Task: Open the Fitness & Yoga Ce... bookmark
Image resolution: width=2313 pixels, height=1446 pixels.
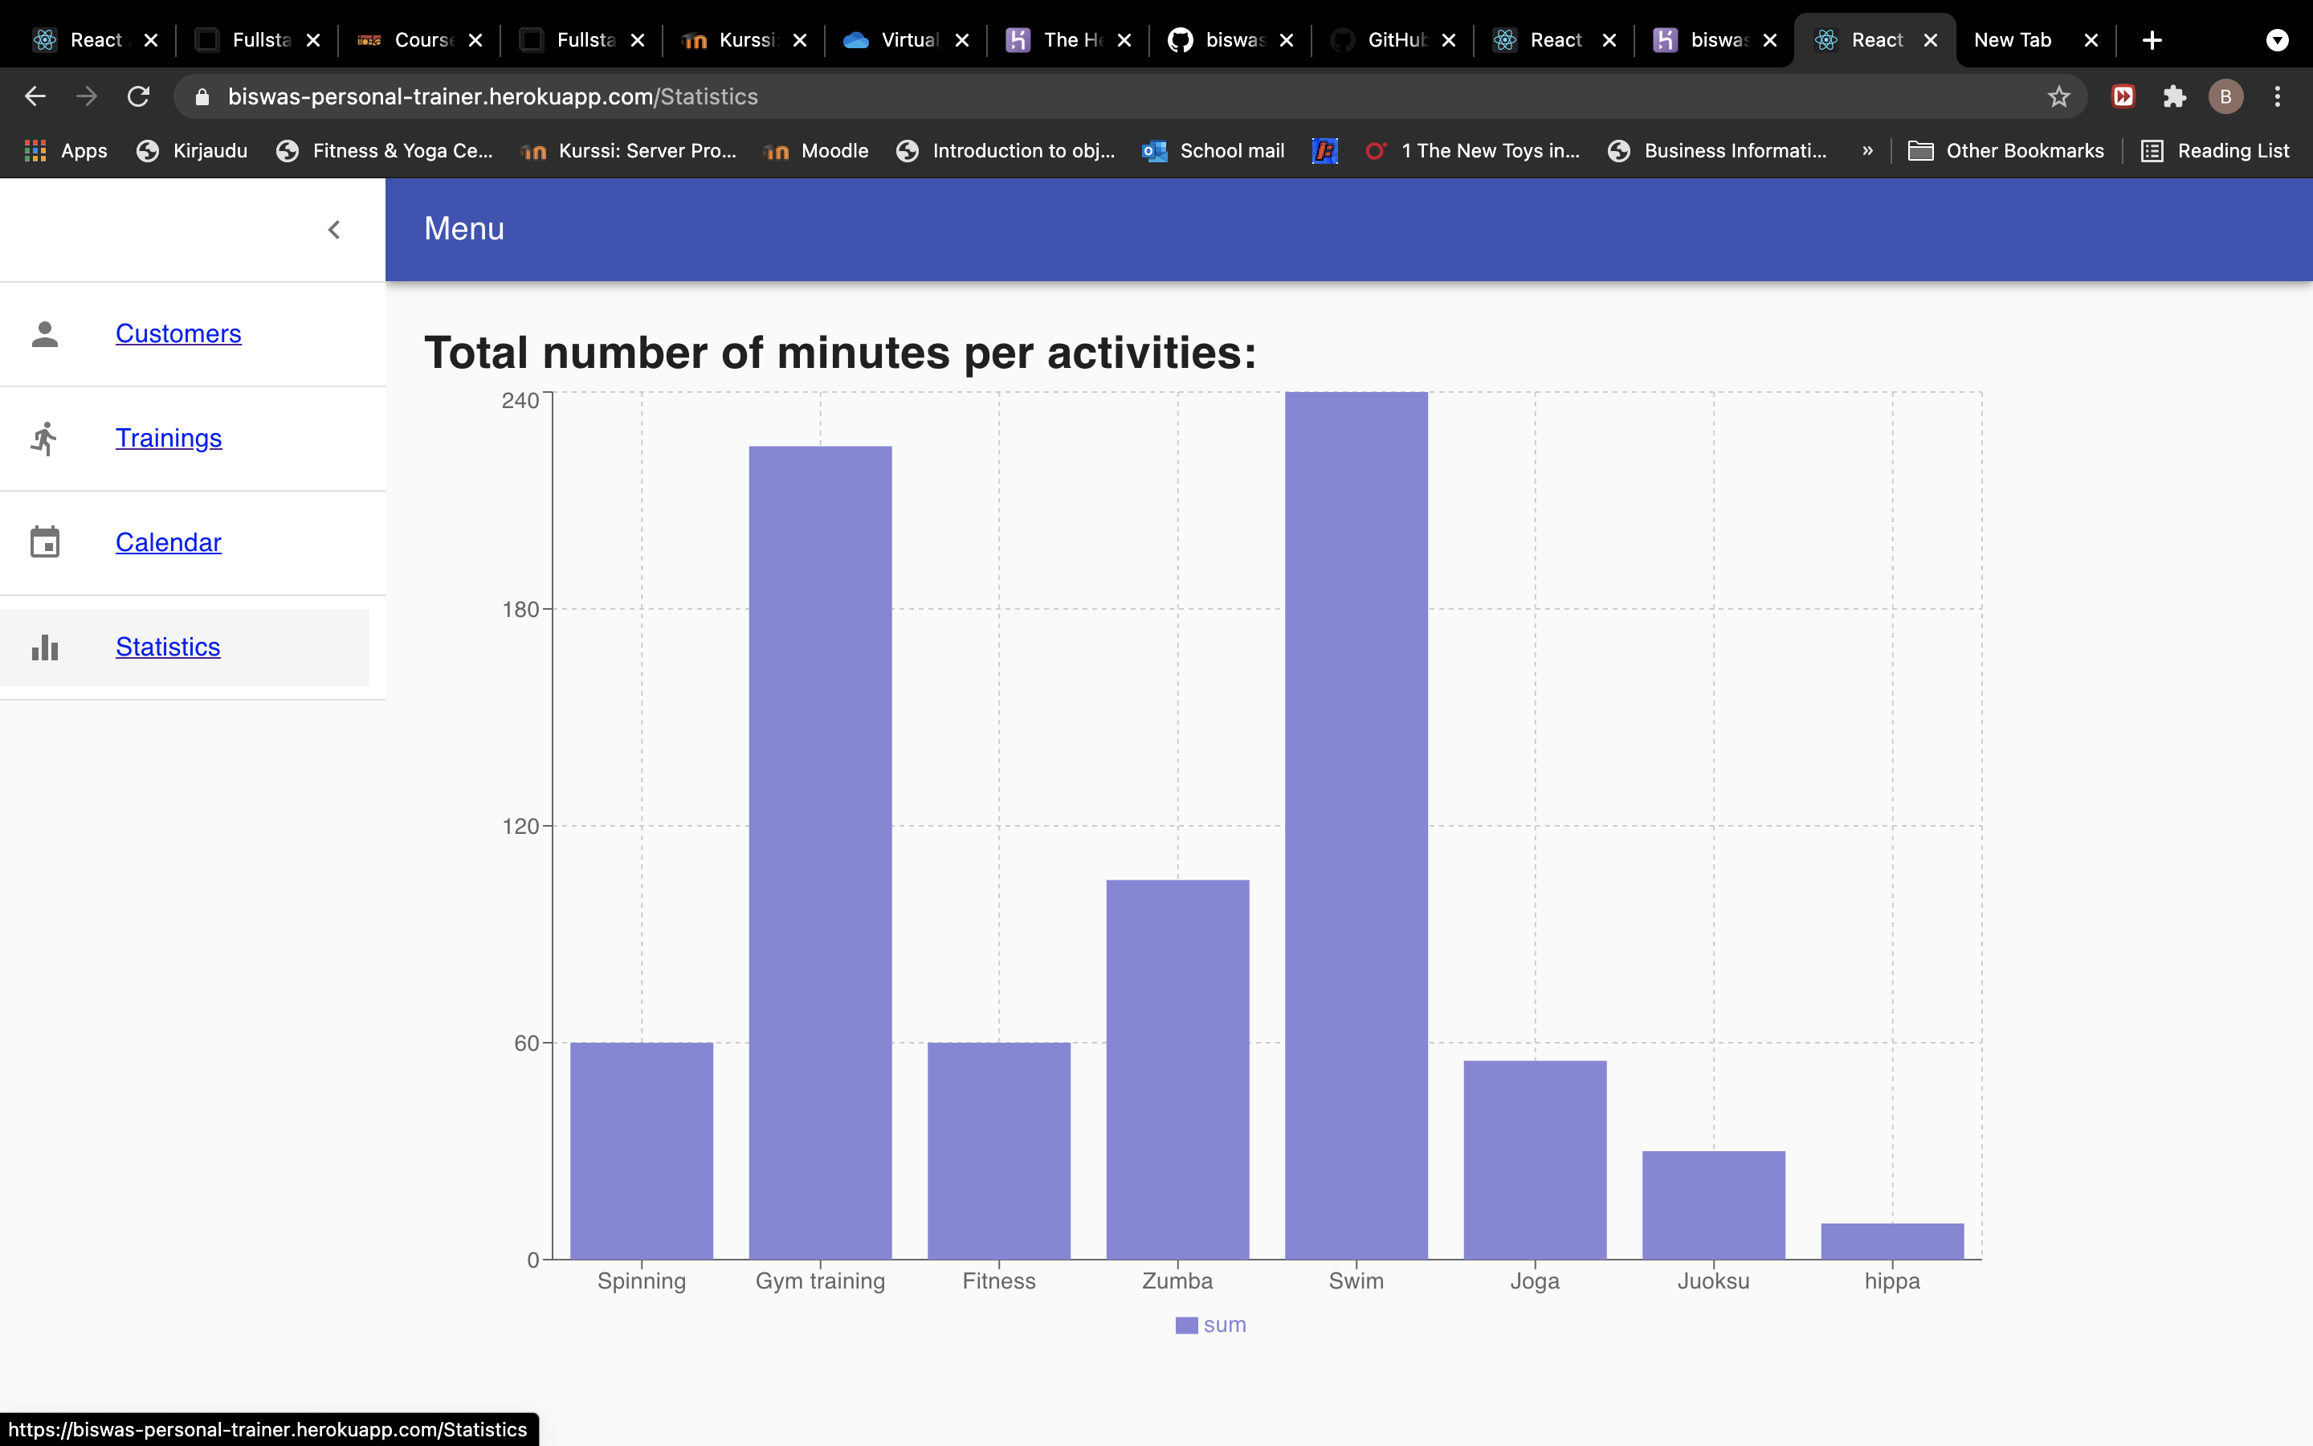Action: 384,150
